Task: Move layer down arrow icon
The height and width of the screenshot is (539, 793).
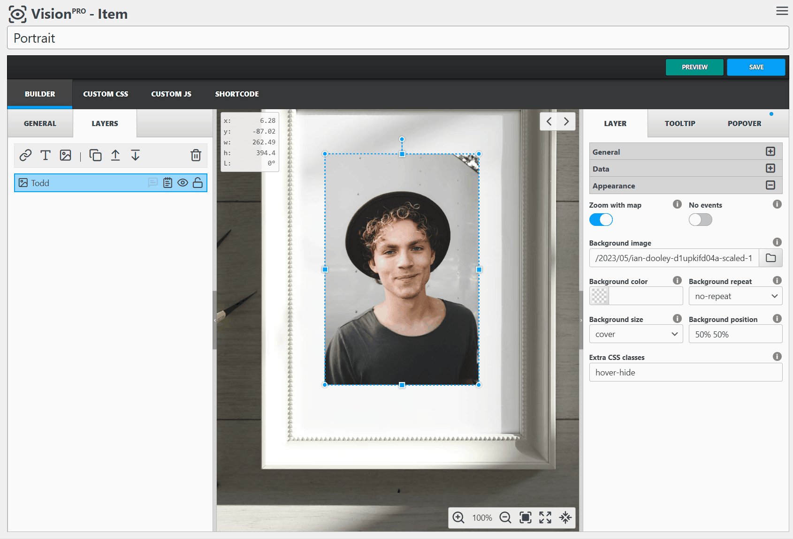Action: coord(135,155)
